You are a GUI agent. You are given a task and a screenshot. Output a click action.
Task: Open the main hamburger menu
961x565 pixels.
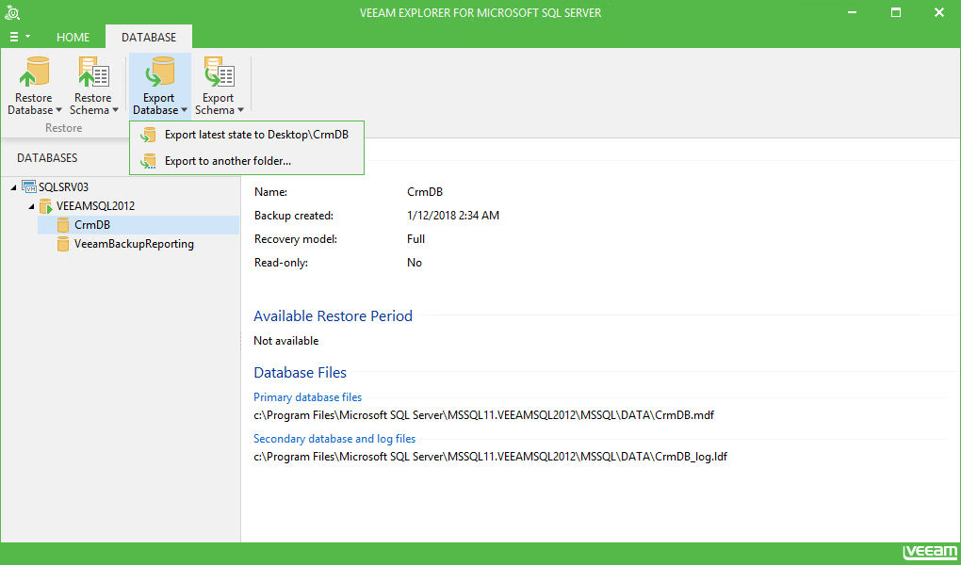click(x=20, y=37)
